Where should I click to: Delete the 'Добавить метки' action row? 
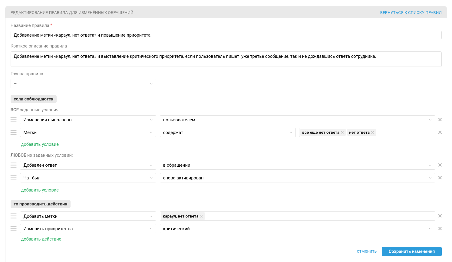[x=440, y=216]
